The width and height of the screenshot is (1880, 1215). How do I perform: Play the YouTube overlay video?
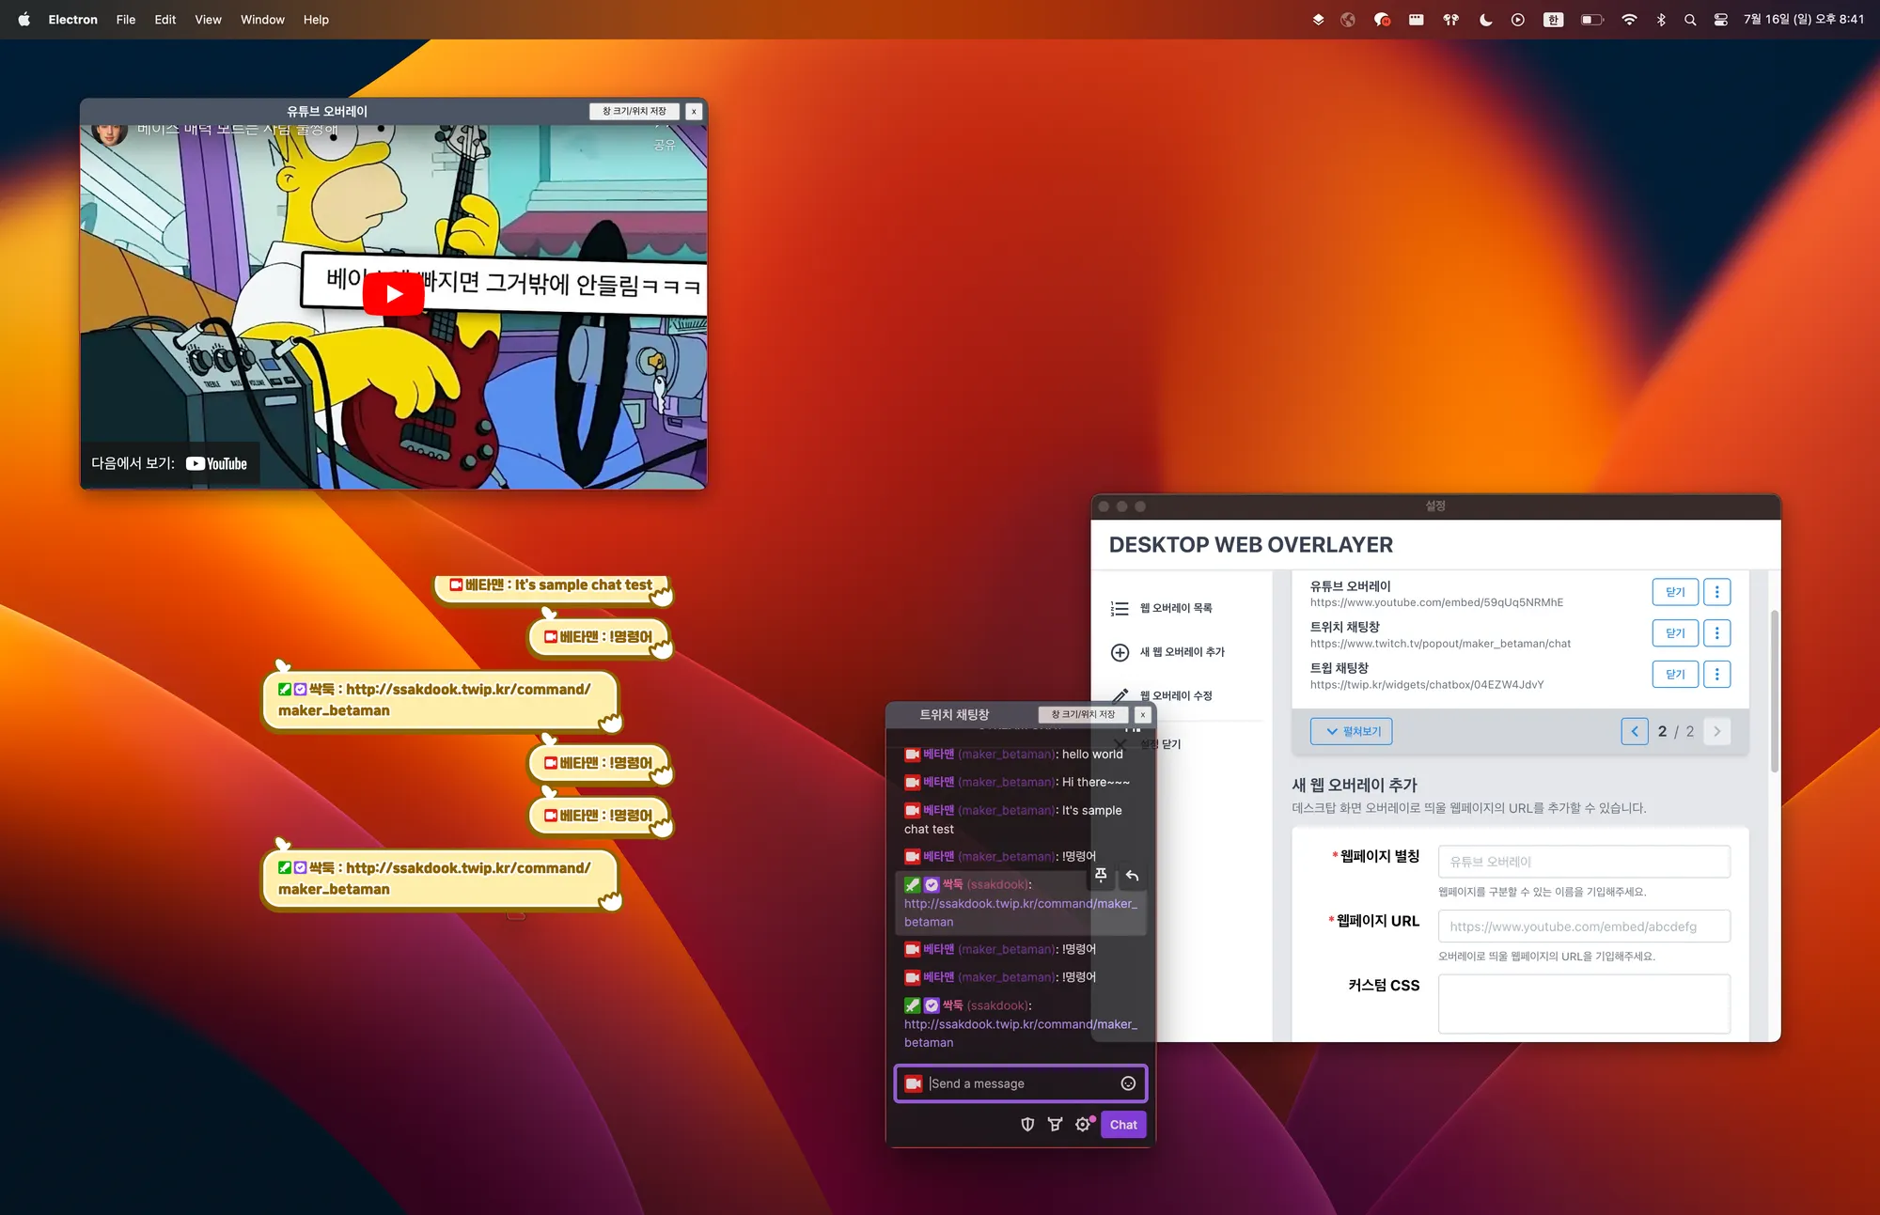coord(393,294)
